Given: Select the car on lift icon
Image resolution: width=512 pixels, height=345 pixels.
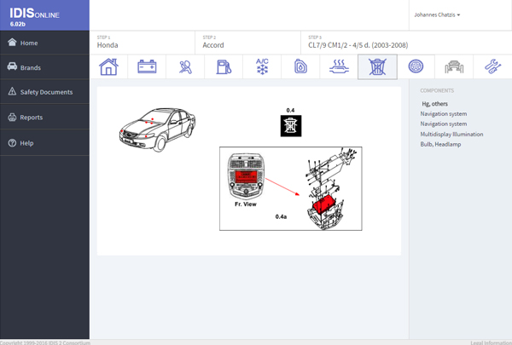Looking at the screenshot, I should pyautogui.click(x=454, y=66).
